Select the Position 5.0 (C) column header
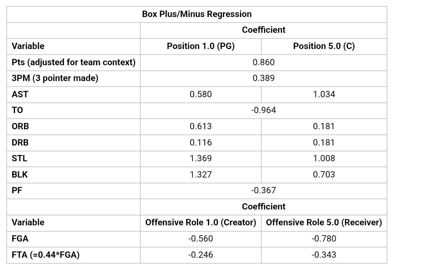 tap(324, 46)
